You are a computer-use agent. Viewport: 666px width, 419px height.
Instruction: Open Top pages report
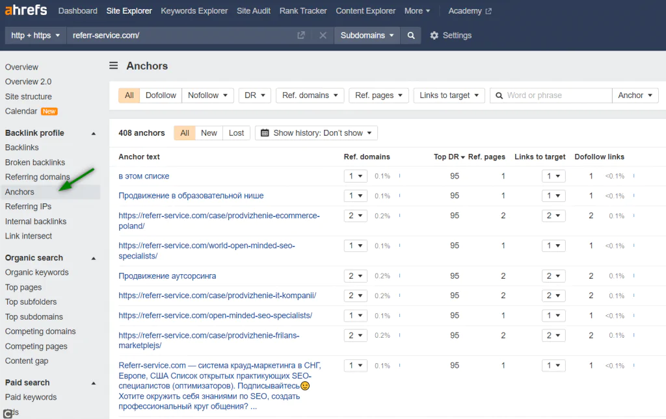(23, 288)
